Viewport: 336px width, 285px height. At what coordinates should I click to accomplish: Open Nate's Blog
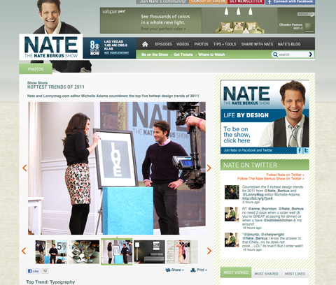point(289,44)
